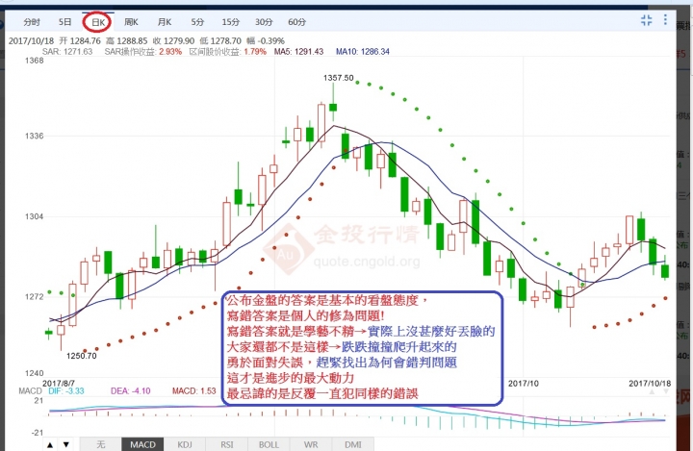The image size is (693, 451).
Task: Click the DEA: -4.10 readout
Action: pos(130,391)
